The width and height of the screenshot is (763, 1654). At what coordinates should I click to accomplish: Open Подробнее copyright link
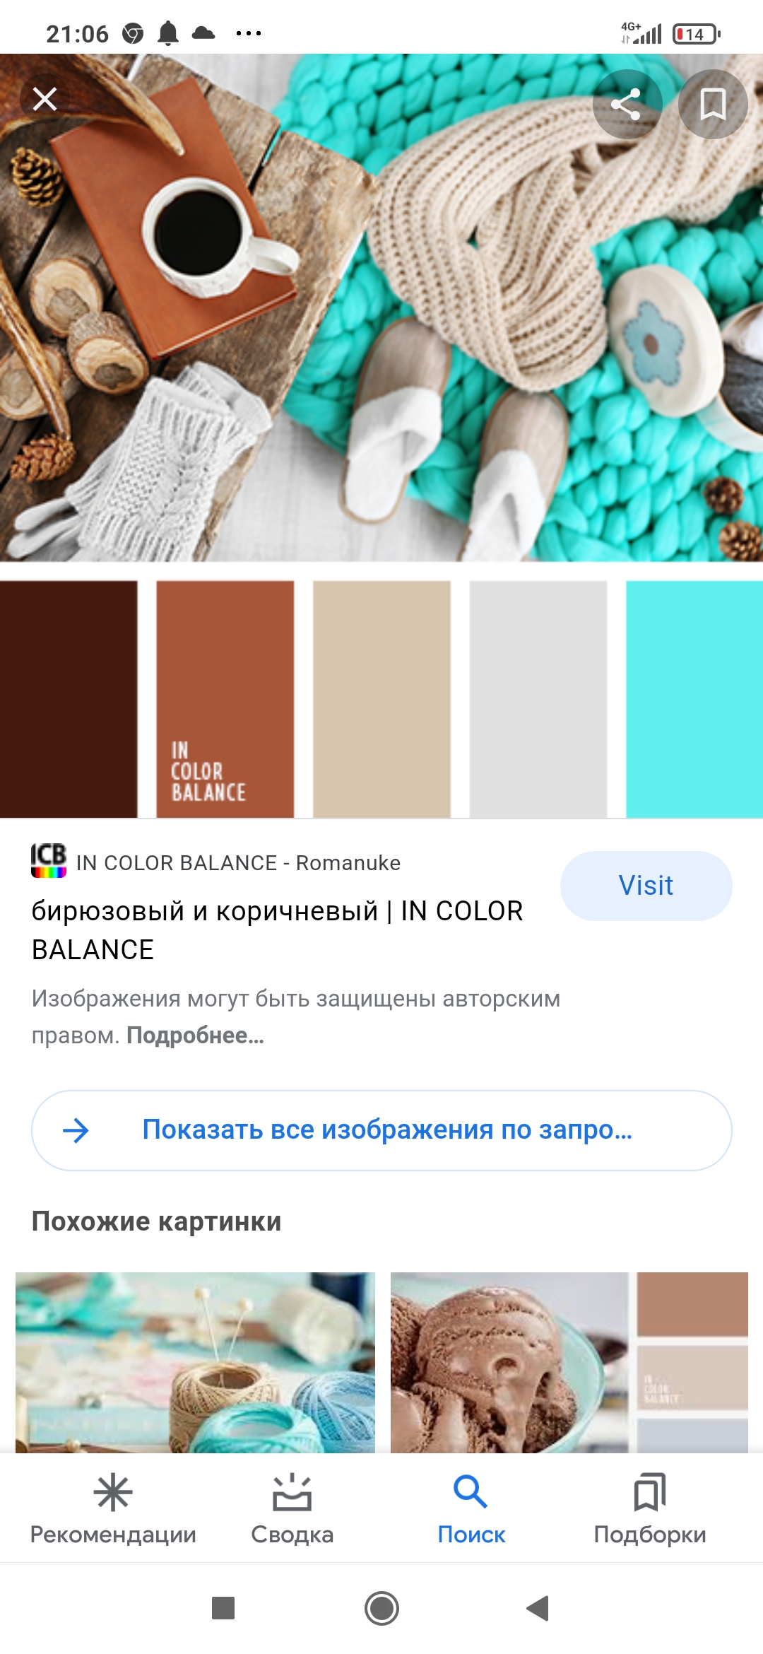tap(195, 1036)
